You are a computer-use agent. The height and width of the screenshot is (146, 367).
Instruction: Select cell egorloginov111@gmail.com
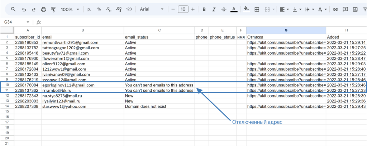pyautogui.click(x=83, y=85)
